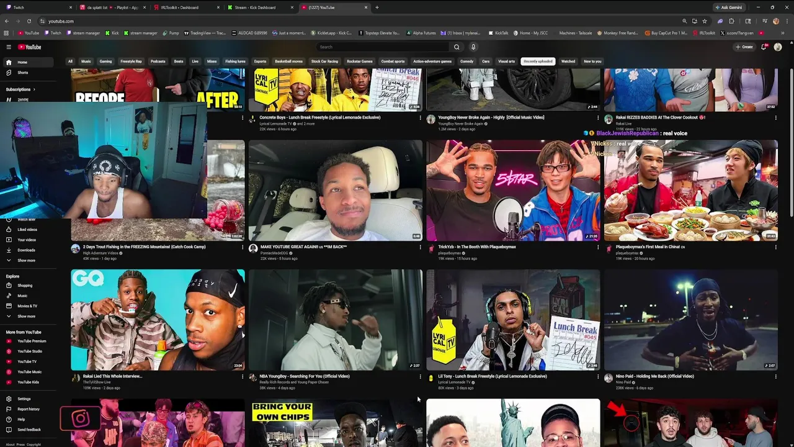Open options menu for Lil Tony Lunch Break video

[x=598, y=376]
